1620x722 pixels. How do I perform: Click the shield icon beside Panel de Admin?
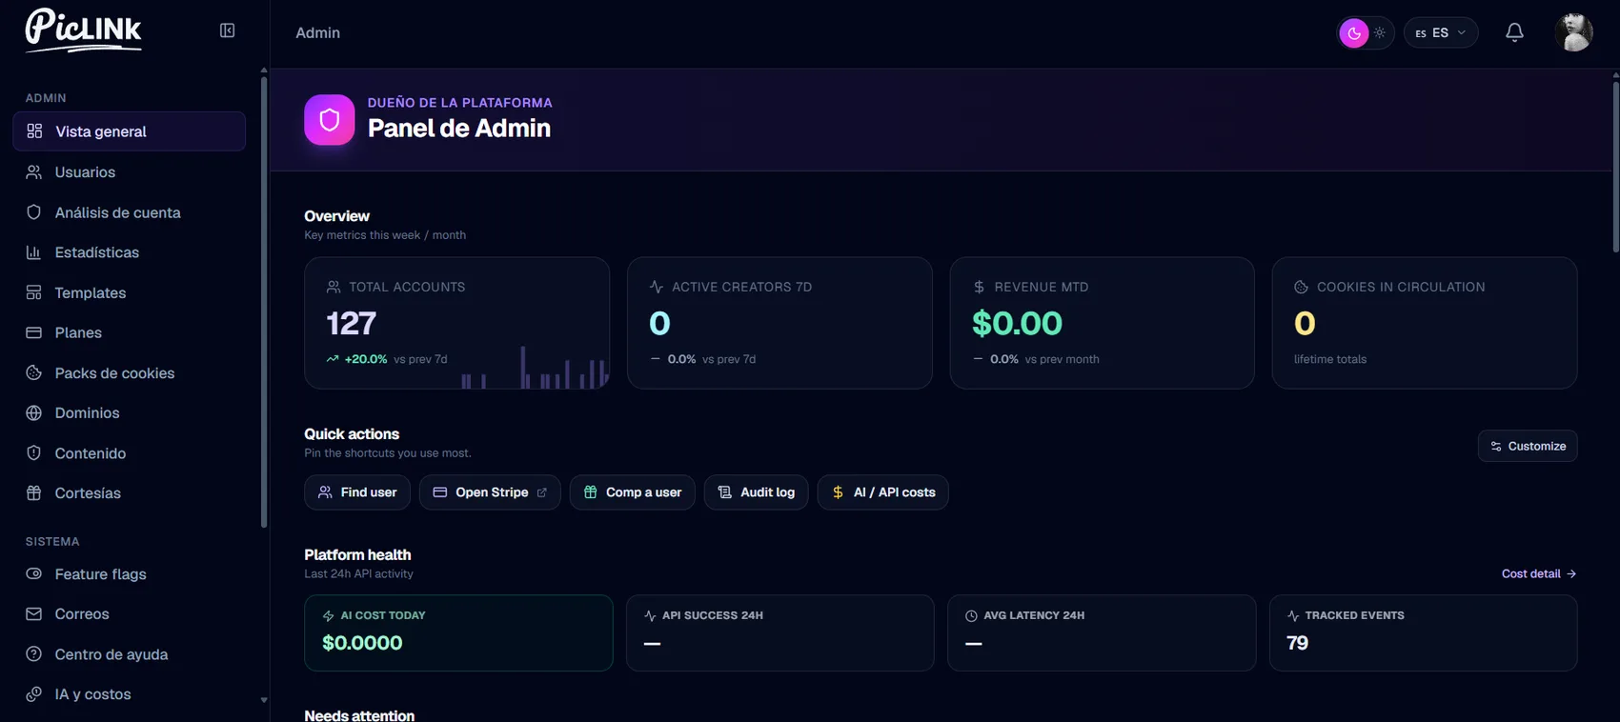(330, 120)
